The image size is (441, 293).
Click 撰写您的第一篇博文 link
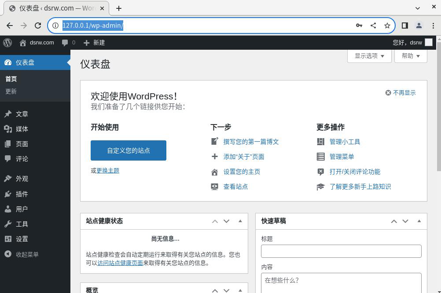(251, 141)
